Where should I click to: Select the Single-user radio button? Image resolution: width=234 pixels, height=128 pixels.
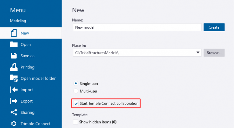coord(76,83)
